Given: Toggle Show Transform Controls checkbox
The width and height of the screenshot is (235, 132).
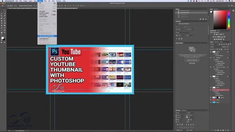Looking at the screenshot, I should point(20,6).
